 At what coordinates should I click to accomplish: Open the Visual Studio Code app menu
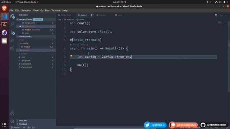pyautogui.click(x=27, y=2)
